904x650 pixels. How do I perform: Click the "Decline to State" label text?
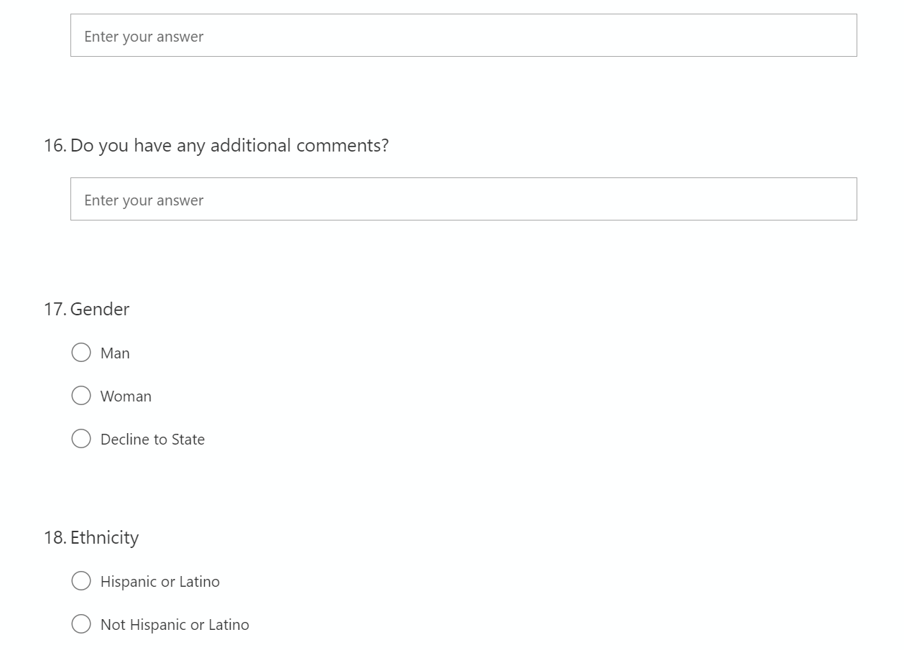click(152, 440)
